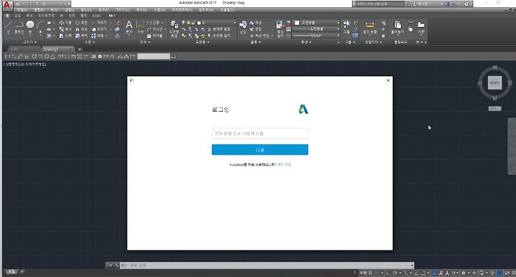The image size is (516, 277).
Task: Select the Polyline (폴리선) tool
Action: pyautogui.click(x=19, y=27)
